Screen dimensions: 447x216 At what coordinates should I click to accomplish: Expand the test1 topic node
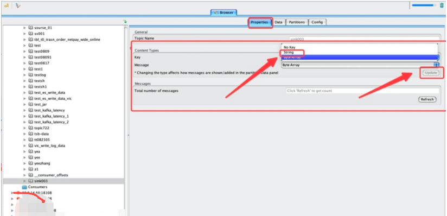(25, 69)
